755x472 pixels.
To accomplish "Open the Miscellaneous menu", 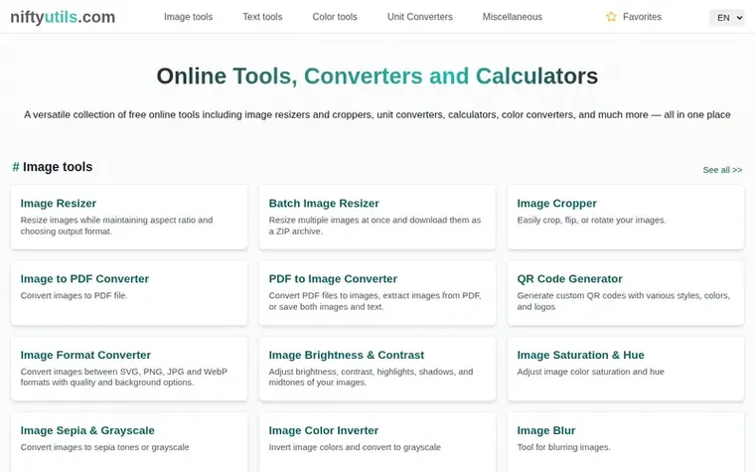I will pyautogui.click(x=513, y=17).
